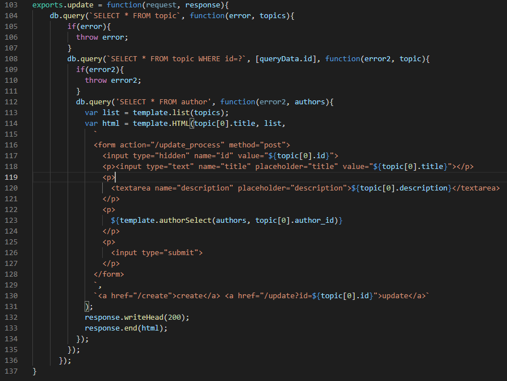
Task: Click 'author' table name in line 112 query
Action: (194, 101)
